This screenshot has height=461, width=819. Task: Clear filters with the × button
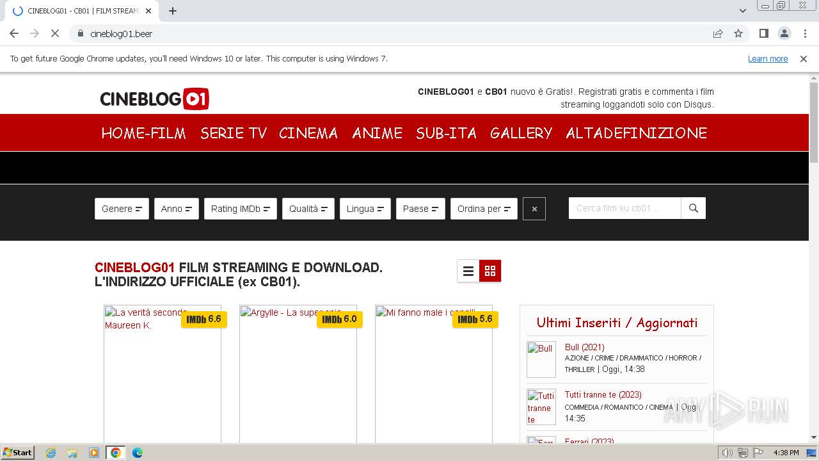click(x=534, y=209)
